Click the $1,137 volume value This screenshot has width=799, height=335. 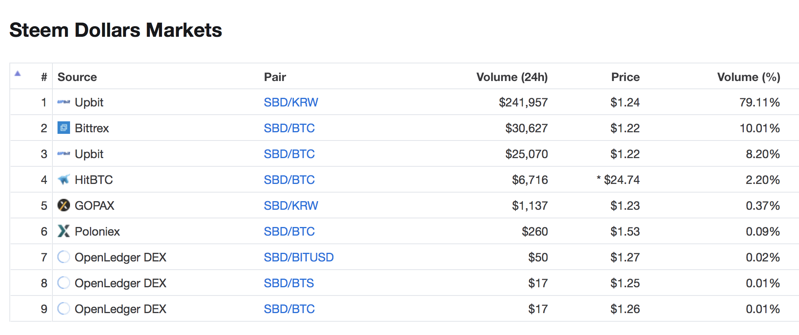point(530,205)
